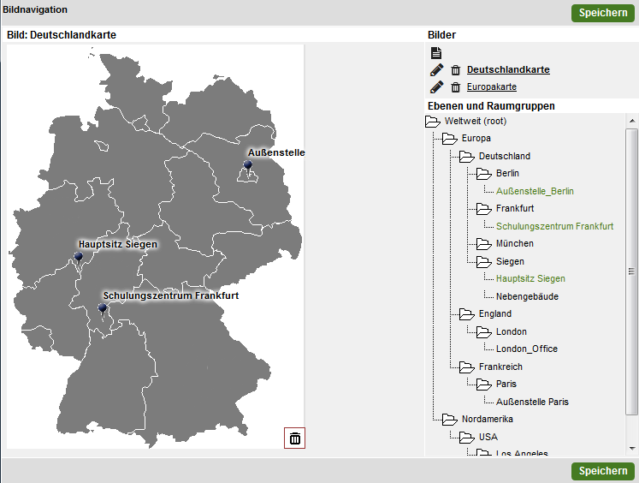Delete Deutschlandkarte using its trash icon
639x483 pixels.
[456, 70]
